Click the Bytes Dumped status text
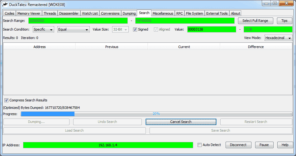296x156 pixels. coord(41,108)
